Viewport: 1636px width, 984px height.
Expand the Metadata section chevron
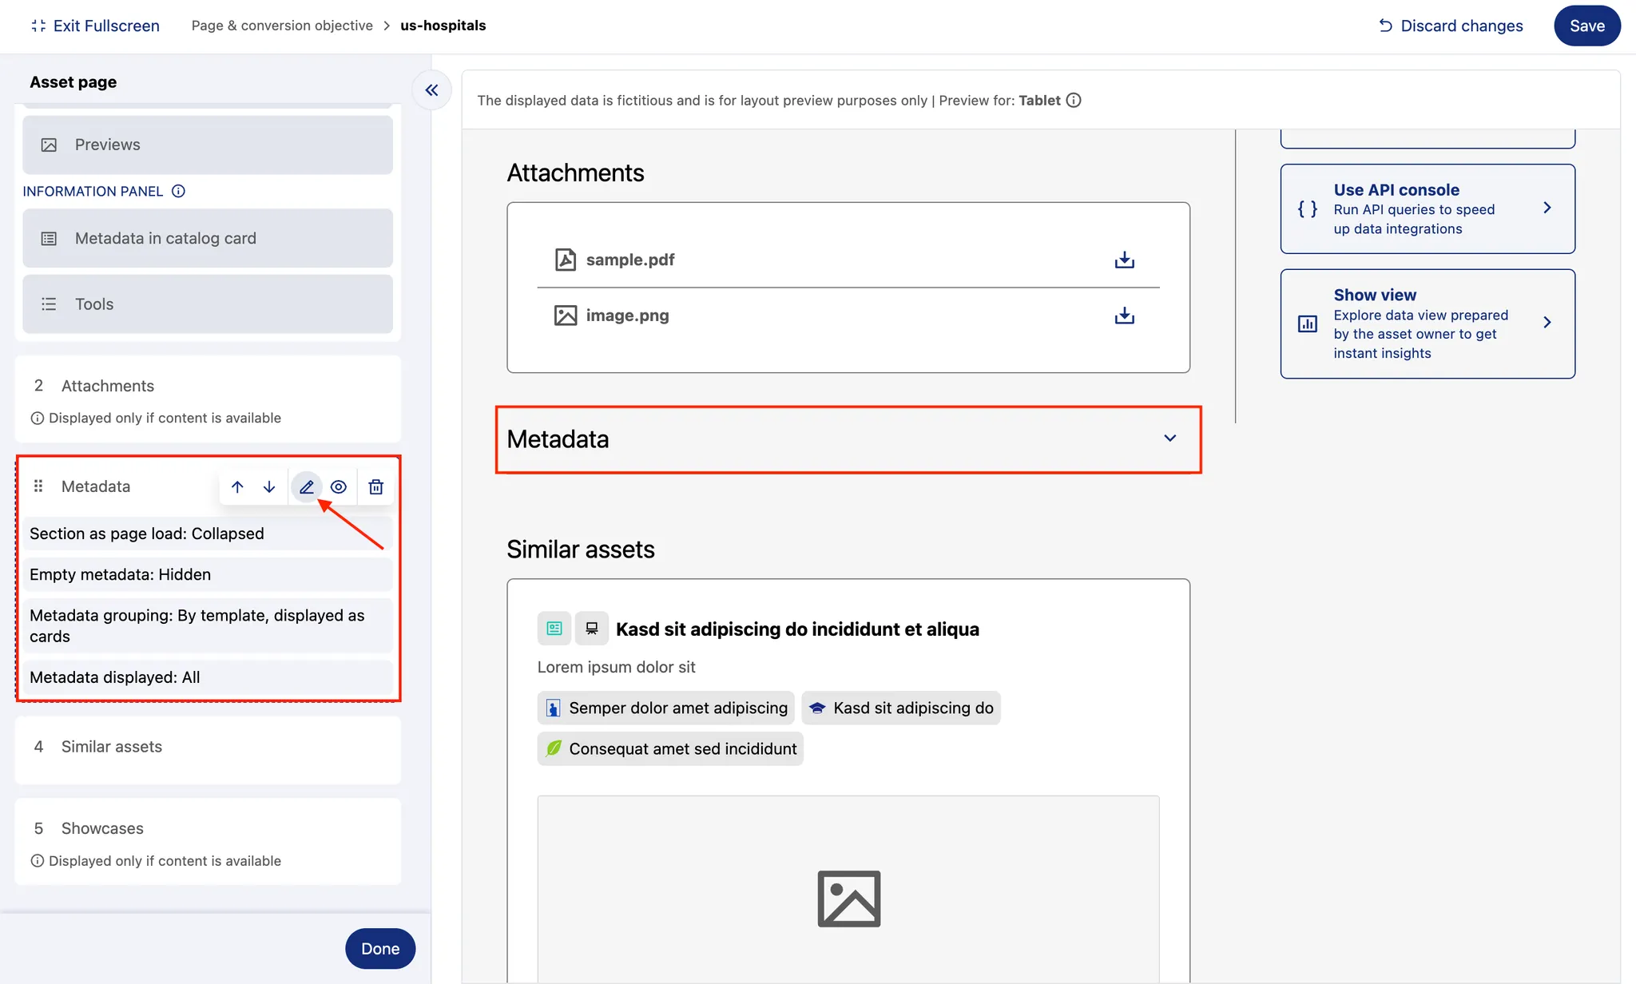[1169, 438]
